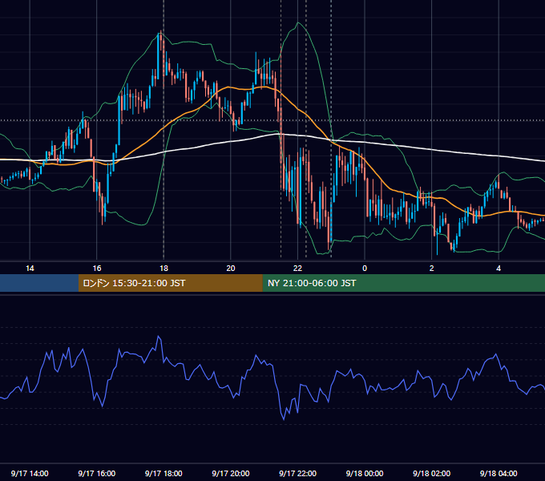
Task: Click the hour label 18 on the axis
Action: pos(163,269)
